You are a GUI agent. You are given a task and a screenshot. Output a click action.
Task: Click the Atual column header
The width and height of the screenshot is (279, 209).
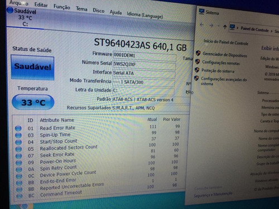click(x=152, y=119)
